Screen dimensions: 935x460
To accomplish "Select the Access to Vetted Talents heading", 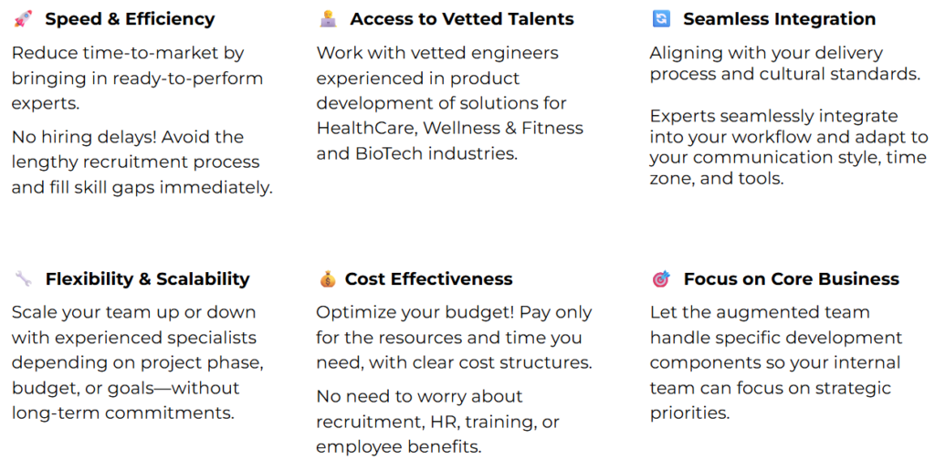I will coord(461,19).
